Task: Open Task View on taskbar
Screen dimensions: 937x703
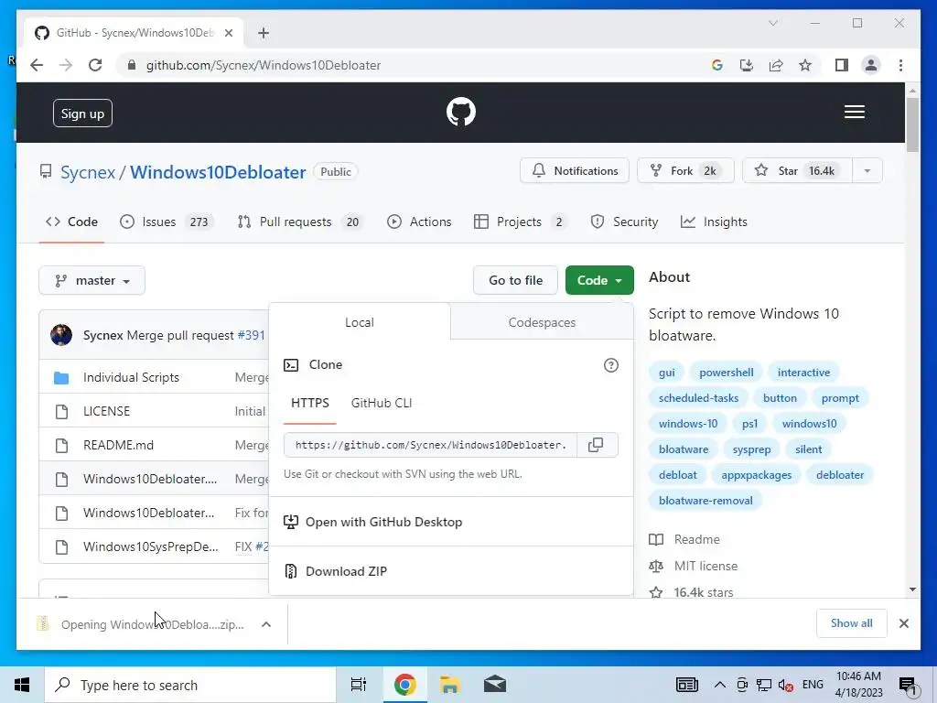Action: click(359, 685)
